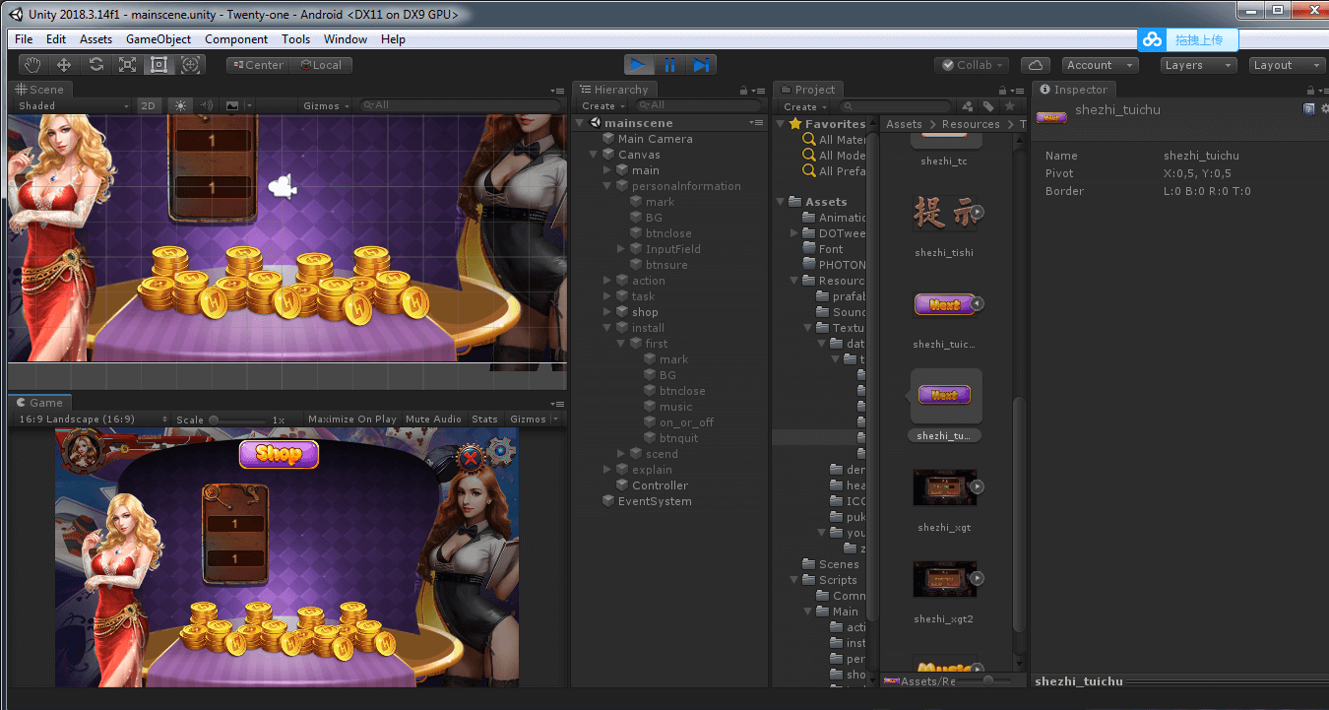This screenshot has height=710, width=1329.
Task: Open the Collab dropdown
Action: pos(972,65)
